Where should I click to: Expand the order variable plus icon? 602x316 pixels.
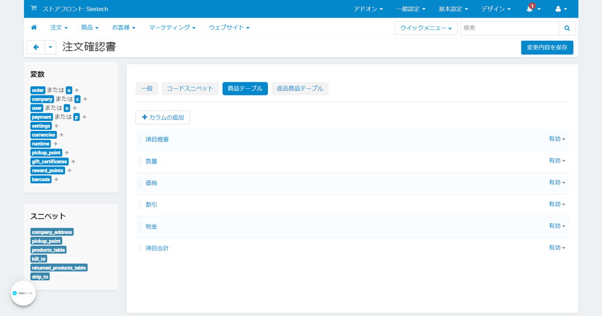[x=77, y=90]
